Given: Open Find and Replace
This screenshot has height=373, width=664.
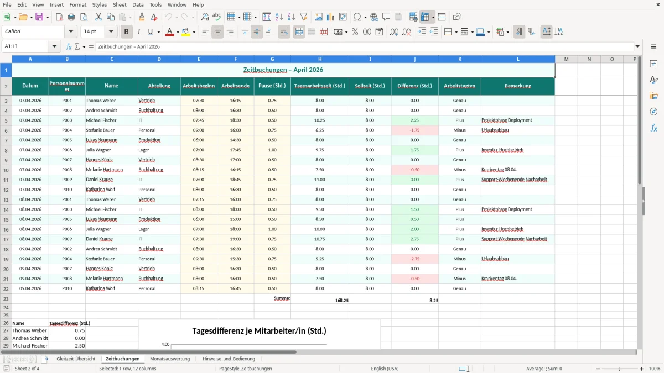Looking at the screenshot, I should (205, 17).
